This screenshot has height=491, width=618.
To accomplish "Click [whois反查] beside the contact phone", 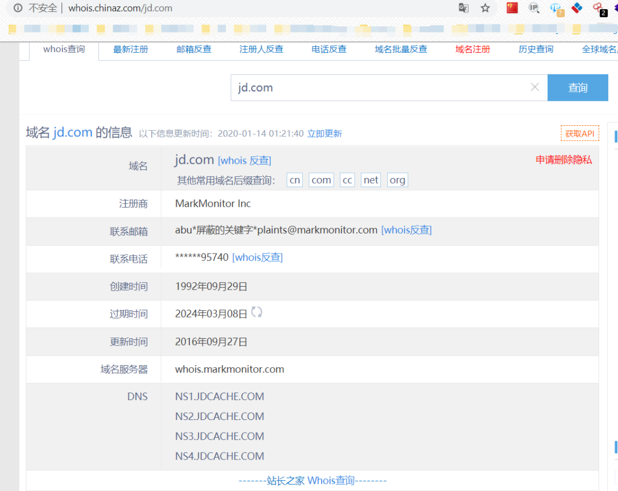I will pos(257,258).
